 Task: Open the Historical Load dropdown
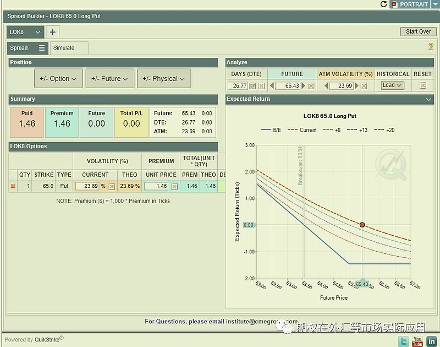click(392, 85)
